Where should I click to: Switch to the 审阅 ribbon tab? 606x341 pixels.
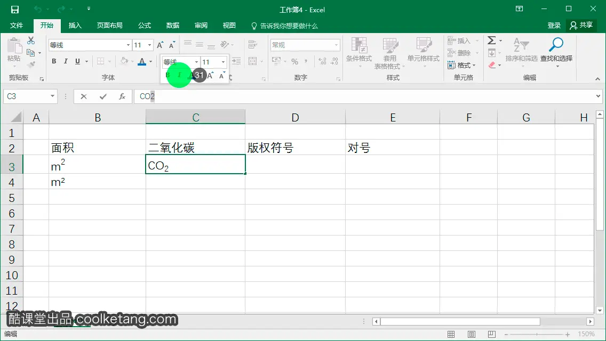pos(201,26)
